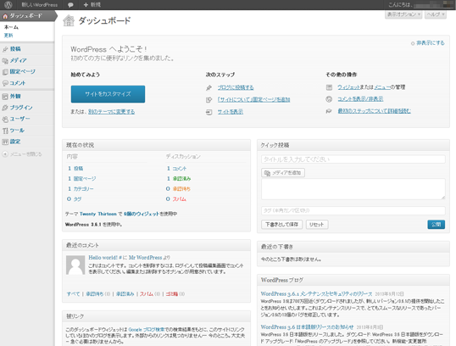Open the プラグイン menu item
The image size is (456, 346).
point(21,108)
